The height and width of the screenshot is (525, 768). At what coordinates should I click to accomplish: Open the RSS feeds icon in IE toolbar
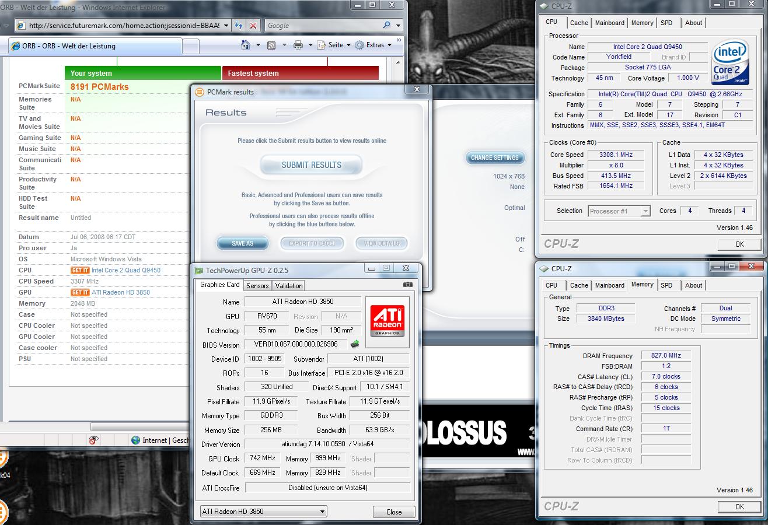[272, 45]
